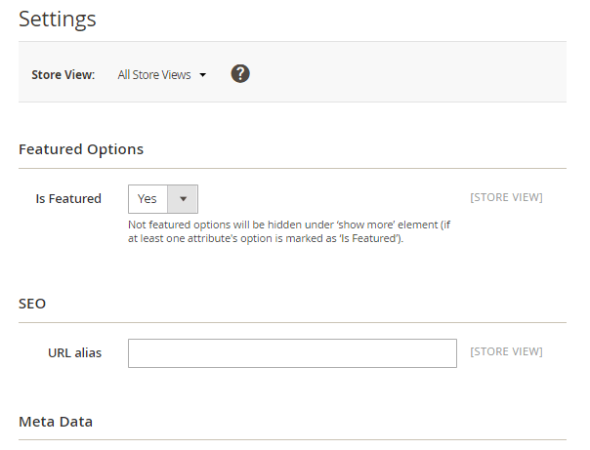This screenshot has height=450, width=590.
Task: Click the small caret beside All Store Views
Action: 202,74
